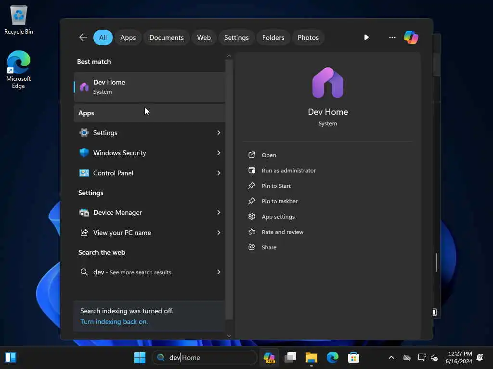The height and width of the screenshot is (369, 493).
Task: Click the Dev Home icon in best match
Action: 84,87
